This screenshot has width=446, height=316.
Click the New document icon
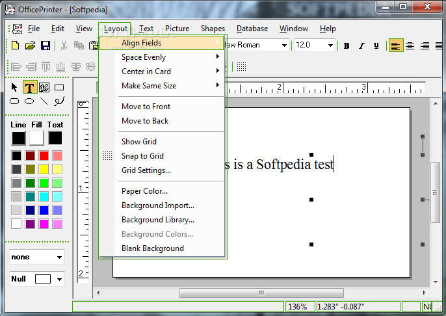coord(16,46)
